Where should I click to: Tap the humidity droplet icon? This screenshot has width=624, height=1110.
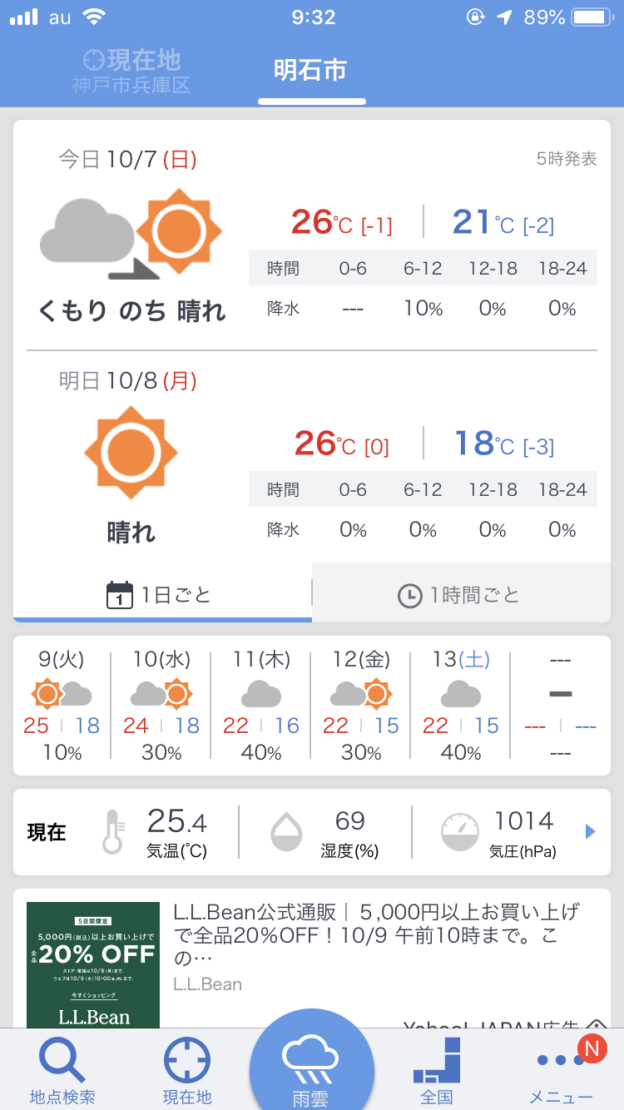[287, 831]
